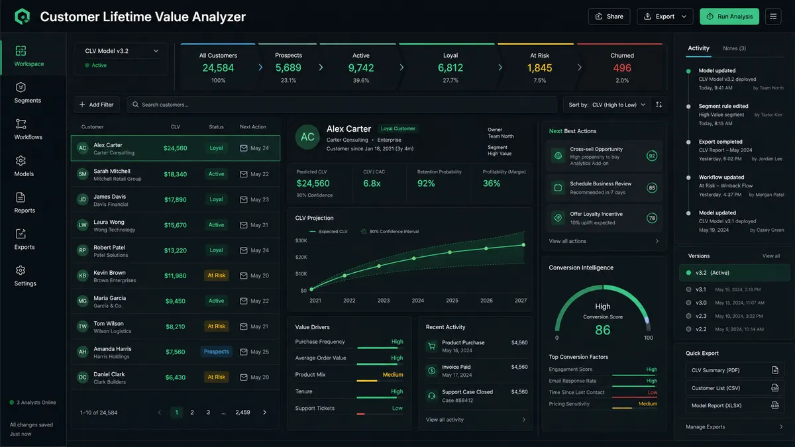Click the Conversion Score gauge
This screenshot has width=795, height=447.
tap(602, 312)
